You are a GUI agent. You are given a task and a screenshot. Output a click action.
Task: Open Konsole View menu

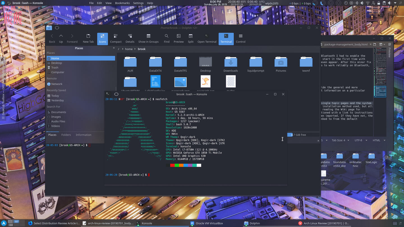tap(108, 3)
